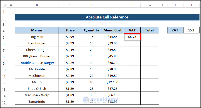Click the Menus column heading cell

37,30
